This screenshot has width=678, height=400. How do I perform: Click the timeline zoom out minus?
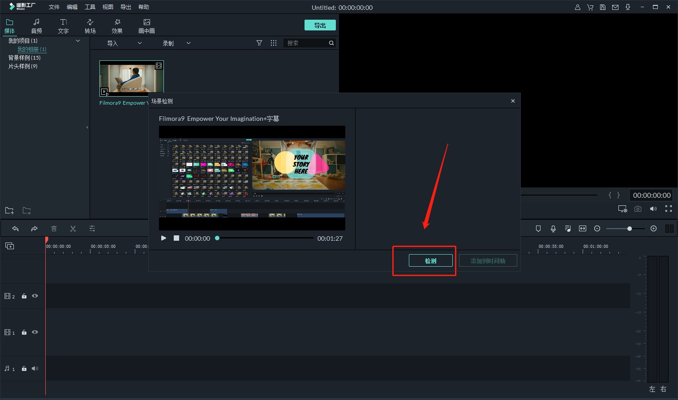click(597, 229)
